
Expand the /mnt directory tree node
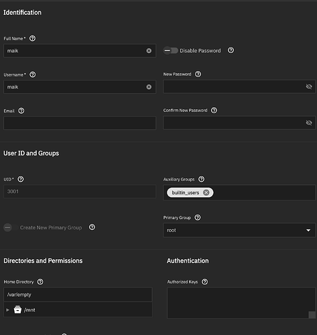8,310
